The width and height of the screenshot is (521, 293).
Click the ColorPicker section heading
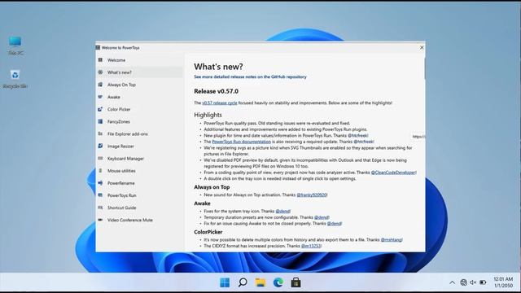click(x=208, y=232)
